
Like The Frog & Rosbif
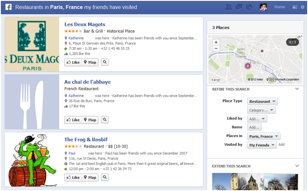tap(73, 178)
